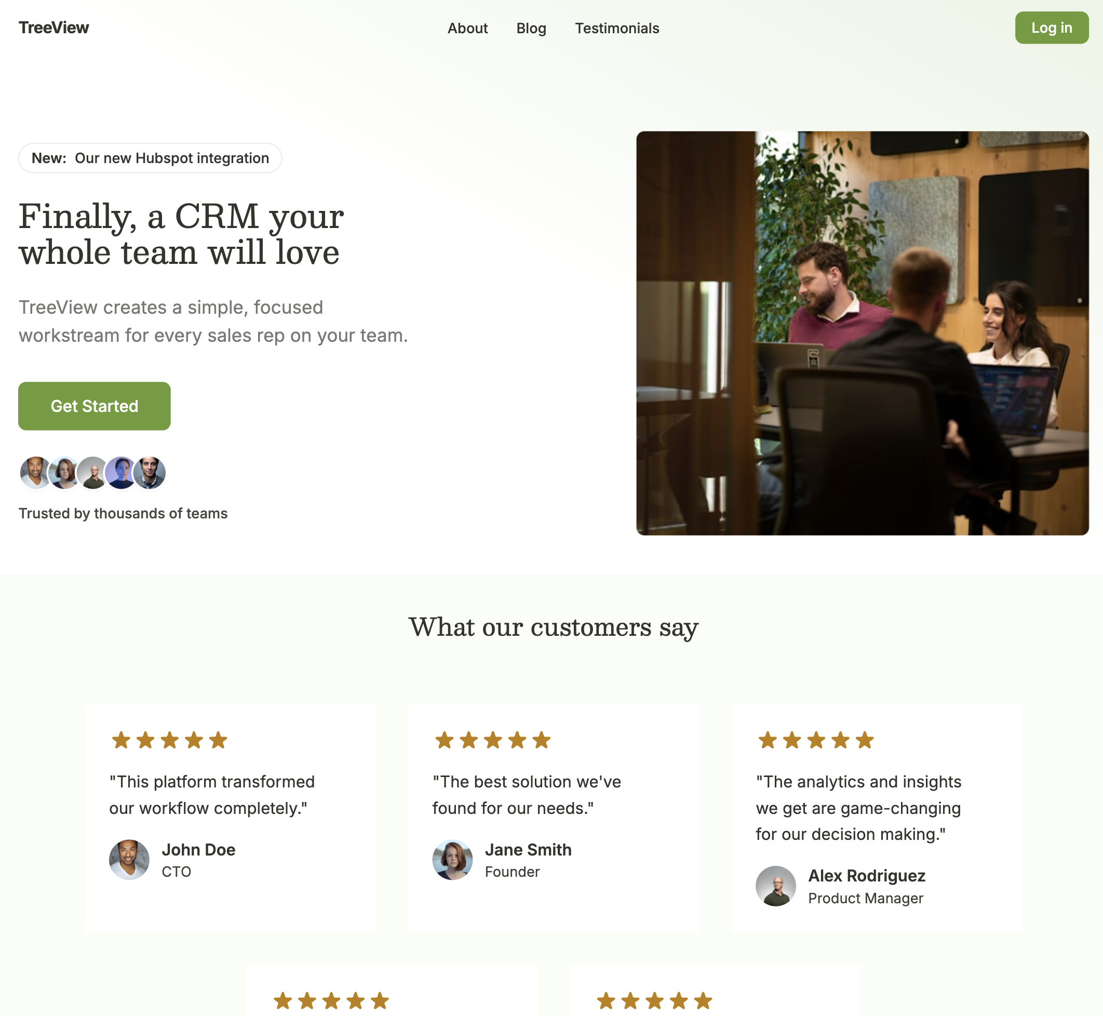Select the first avatar in the trusted-teams row
1103x1016 pixels.
point(36,472)
